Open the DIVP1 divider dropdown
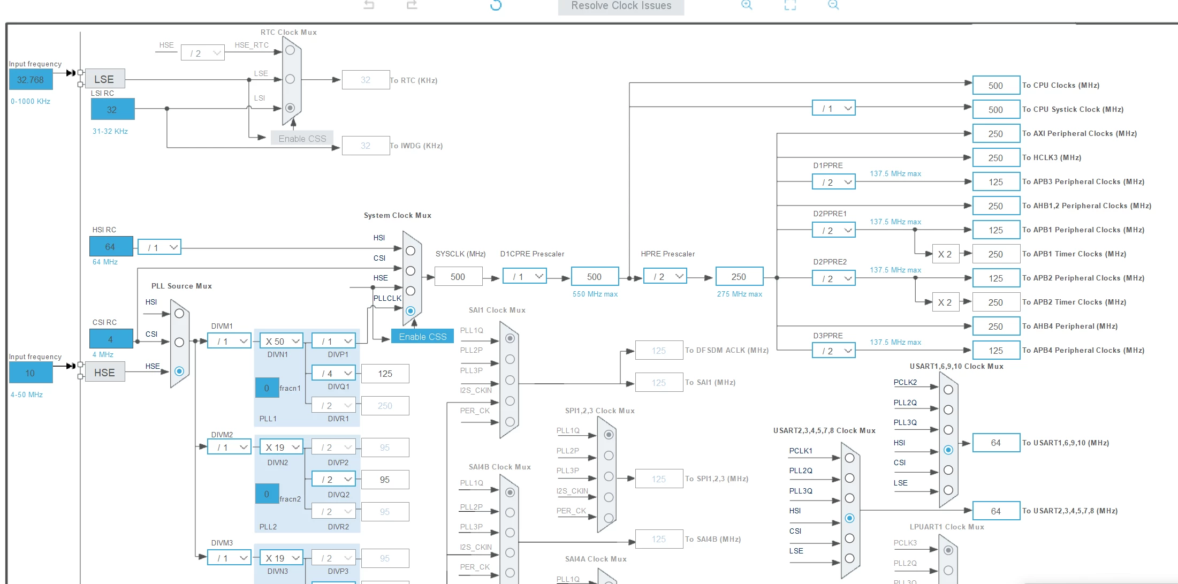Image resolution: width=1178 pixels, height=584 pixels. (334, 341)
